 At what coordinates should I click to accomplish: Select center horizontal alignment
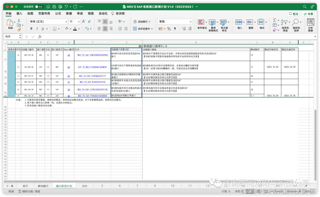click(105, 28)
